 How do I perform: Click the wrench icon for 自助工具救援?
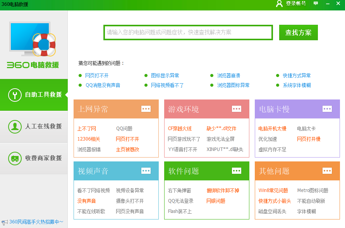tap(15, 95)
